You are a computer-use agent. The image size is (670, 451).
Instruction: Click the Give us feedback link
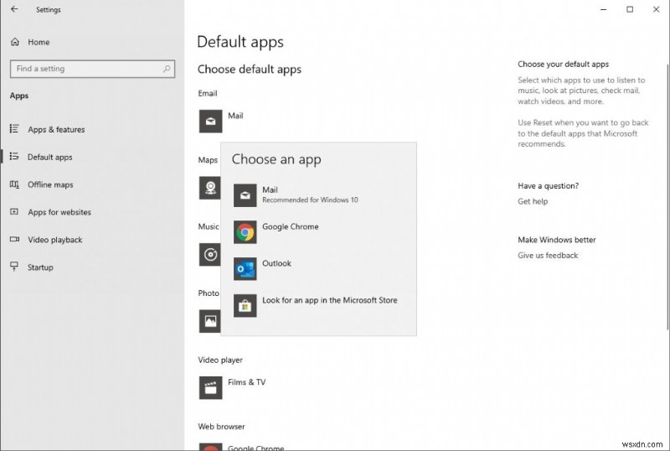[548, 255]
